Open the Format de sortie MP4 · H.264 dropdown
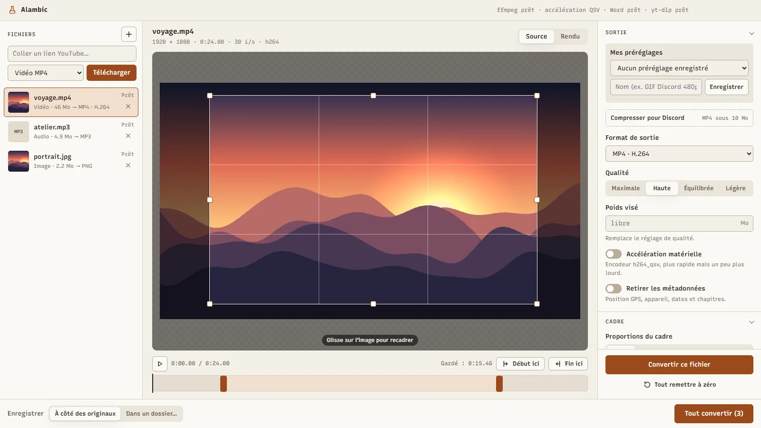This screenshot has height=428, width=761. 679,154
